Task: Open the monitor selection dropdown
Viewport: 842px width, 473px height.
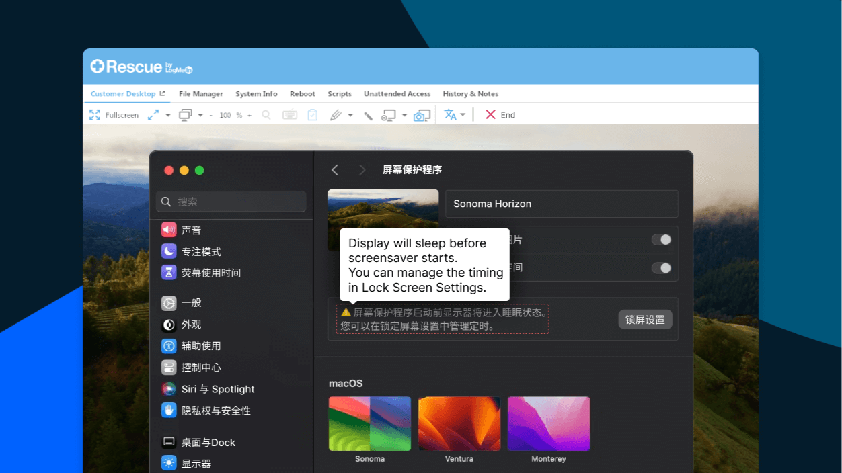Action: pos(201,115)
